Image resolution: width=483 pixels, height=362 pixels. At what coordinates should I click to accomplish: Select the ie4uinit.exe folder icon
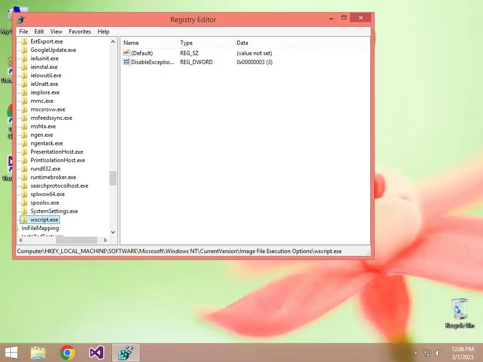click(25, 58)
